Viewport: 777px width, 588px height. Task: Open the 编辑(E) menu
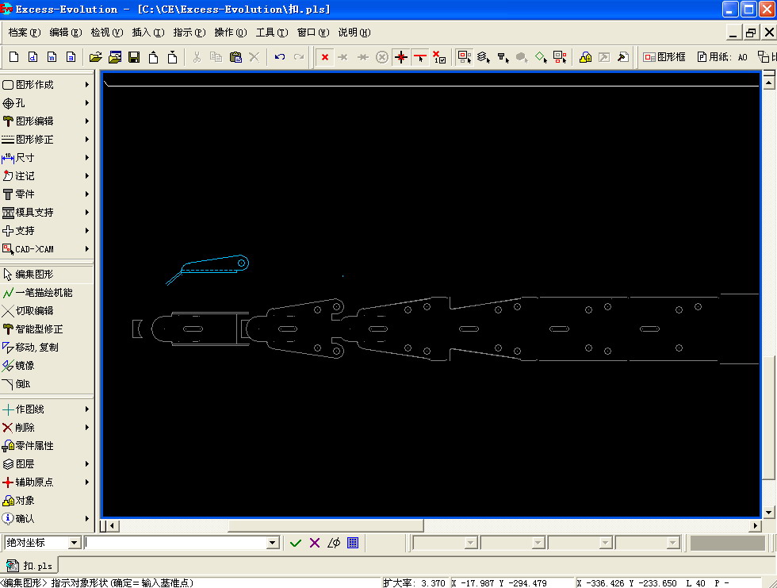click(x=65, y=33)
